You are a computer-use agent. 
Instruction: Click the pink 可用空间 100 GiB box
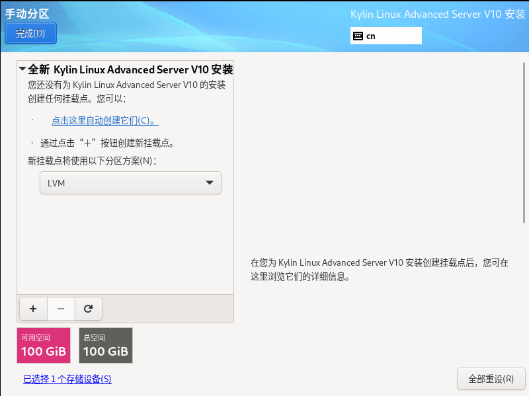click(x=44, y=345)
